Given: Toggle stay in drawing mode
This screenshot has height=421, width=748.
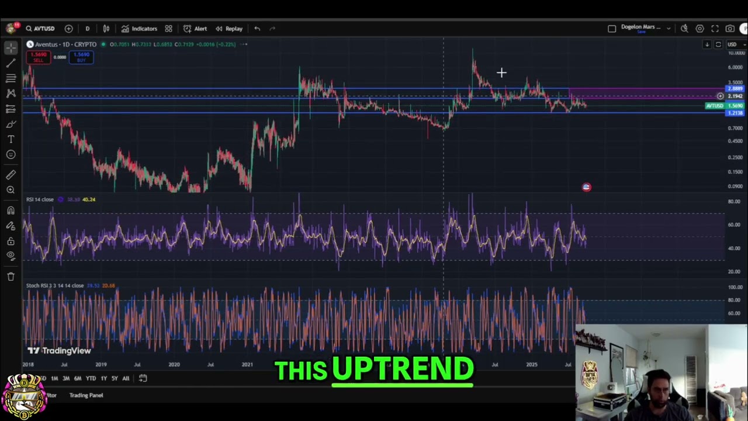Looking at the screenshot, I should pyautogui.click(x=11, y=226).
